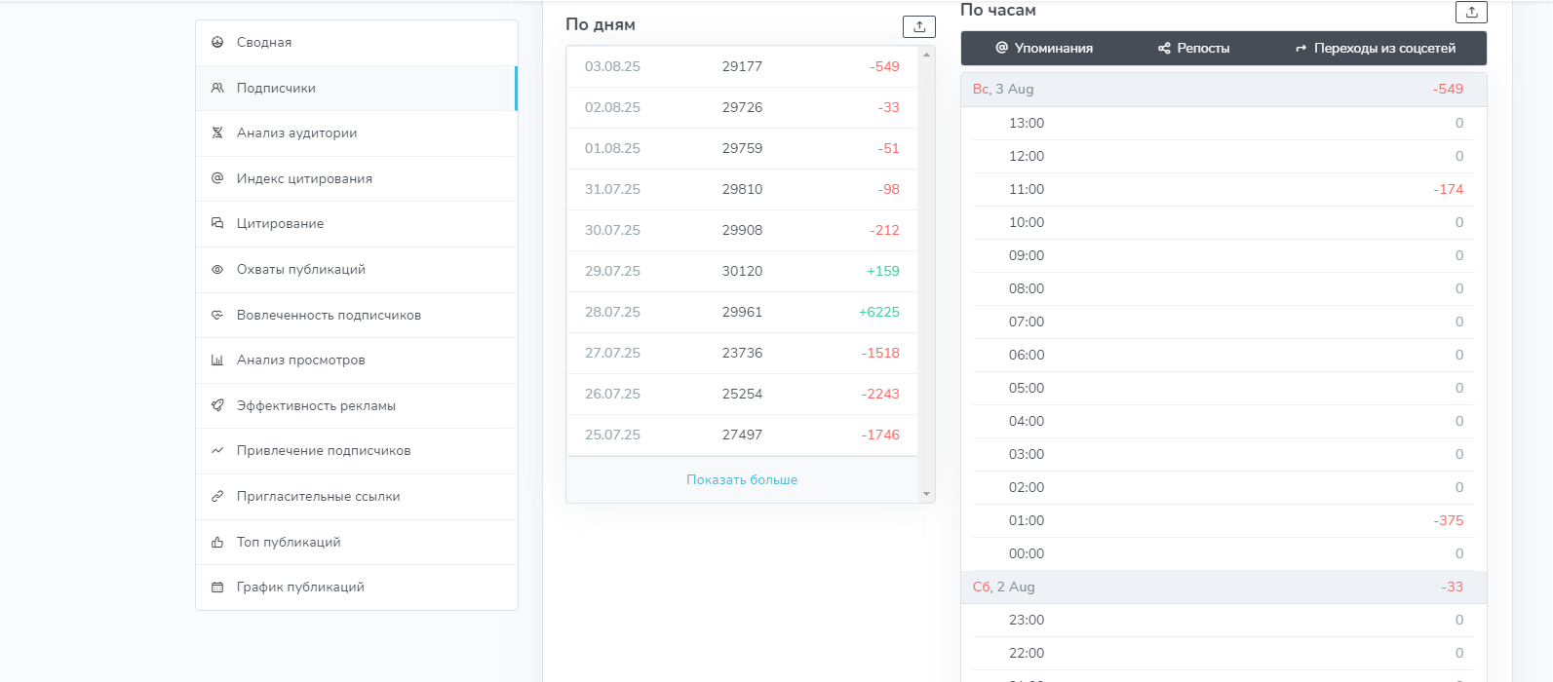Click the bar chart icon beside Анализ просмотров
Image resolution: width=1553 pixels, height=682 pixels.
pos(217,360)
